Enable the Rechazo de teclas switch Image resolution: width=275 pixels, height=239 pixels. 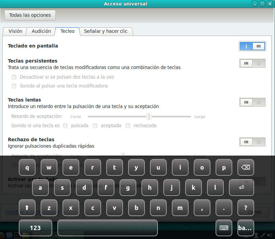tap(252, 142)
